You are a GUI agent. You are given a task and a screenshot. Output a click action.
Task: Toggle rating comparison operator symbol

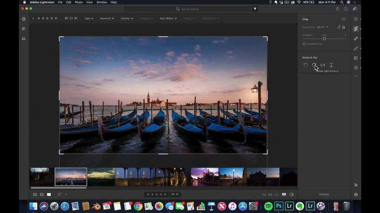pyautogui.click(x=33, y=18)
